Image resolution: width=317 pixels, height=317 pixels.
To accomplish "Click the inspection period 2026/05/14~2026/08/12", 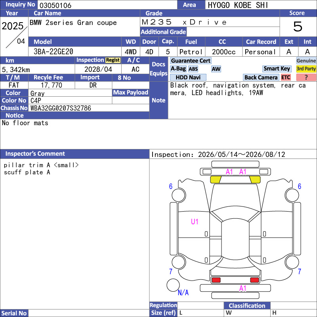I will (x=242, y=155).
